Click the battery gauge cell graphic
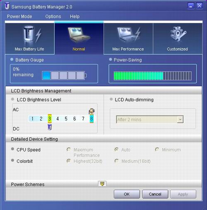Screen dimensions: 207x210 click(x=64, y=75)
